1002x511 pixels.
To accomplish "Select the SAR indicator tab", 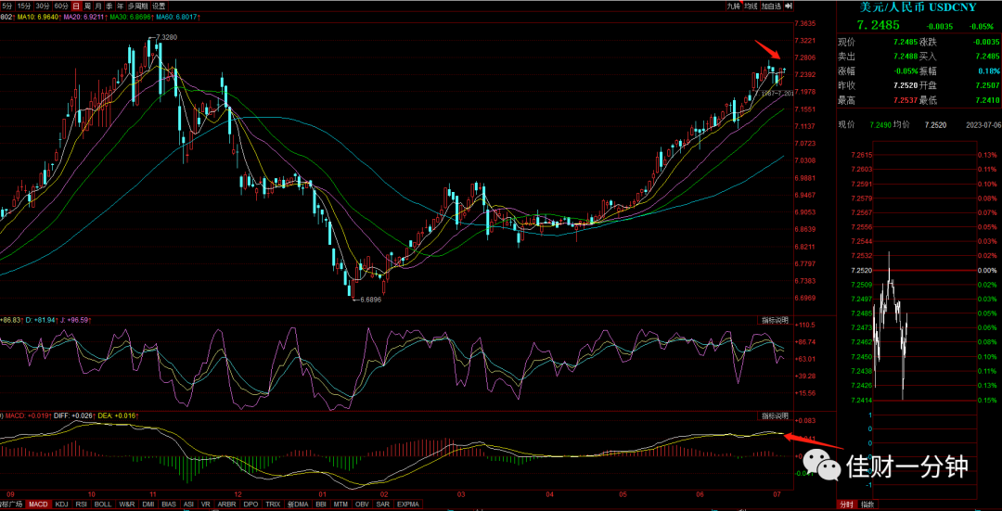I will (383, 504).
